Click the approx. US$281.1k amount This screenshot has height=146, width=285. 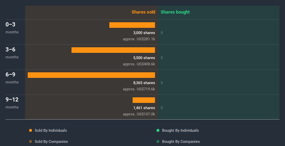point(139,39)
